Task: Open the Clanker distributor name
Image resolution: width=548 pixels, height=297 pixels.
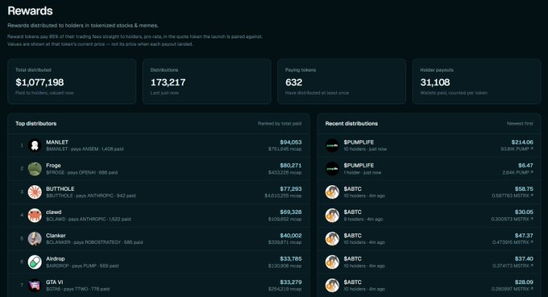Action: tap(56, 236)
